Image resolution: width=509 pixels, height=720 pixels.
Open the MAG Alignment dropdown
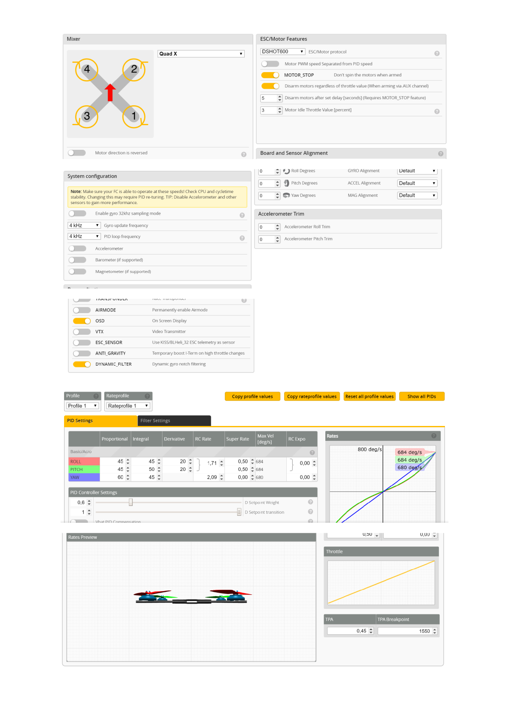pyautogui.click(x=417, y=196)
